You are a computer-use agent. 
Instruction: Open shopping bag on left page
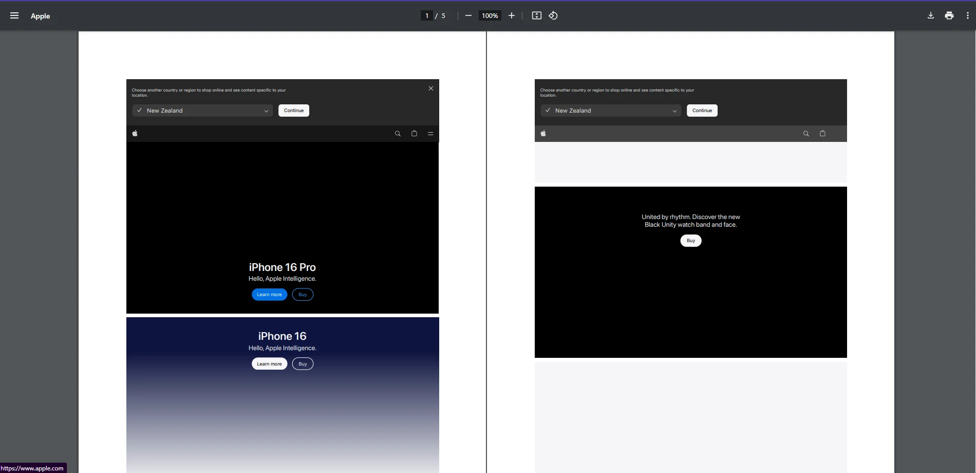414,133
